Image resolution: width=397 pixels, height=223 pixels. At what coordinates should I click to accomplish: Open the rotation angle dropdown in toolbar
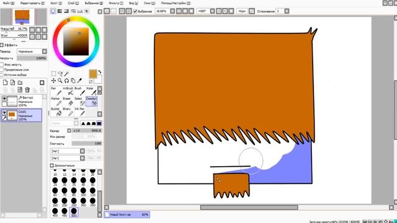point(212,11)
